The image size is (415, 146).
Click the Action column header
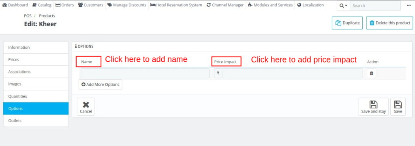373,62
